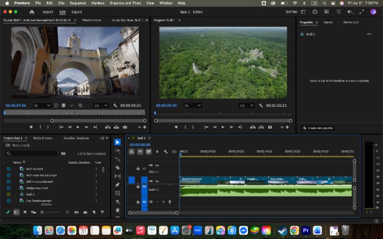Toggle lock on Audio 2 track
This screenshot has height=239, width=383.
pyautogui.click(x=138, y=186)
